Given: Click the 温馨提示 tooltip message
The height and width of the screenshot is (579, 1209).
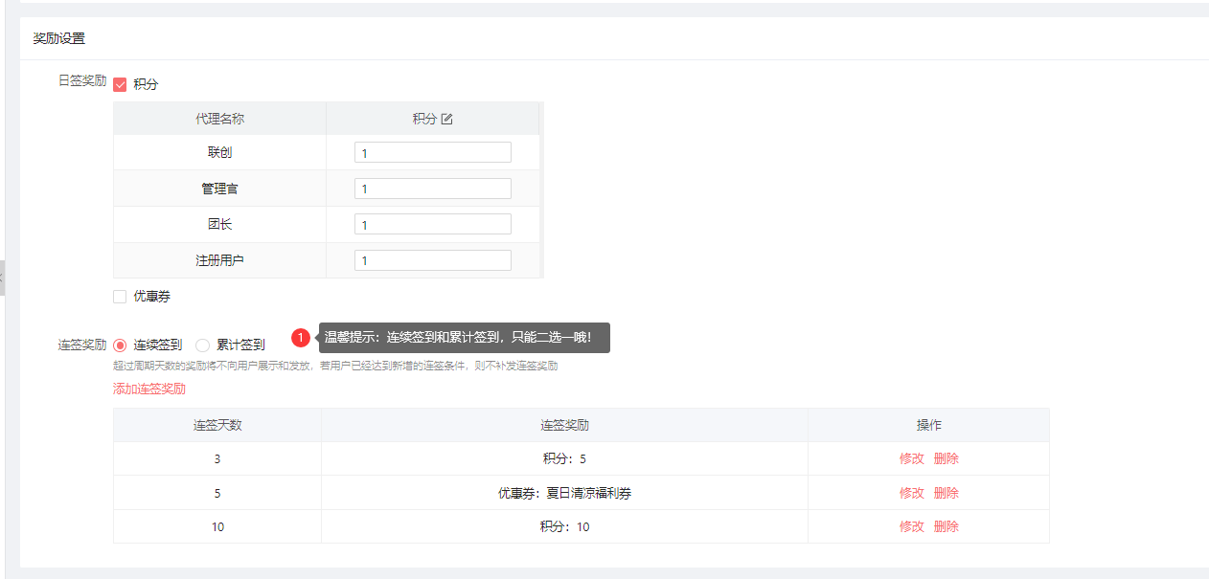Looking at the screenshot, I should 465,338.
